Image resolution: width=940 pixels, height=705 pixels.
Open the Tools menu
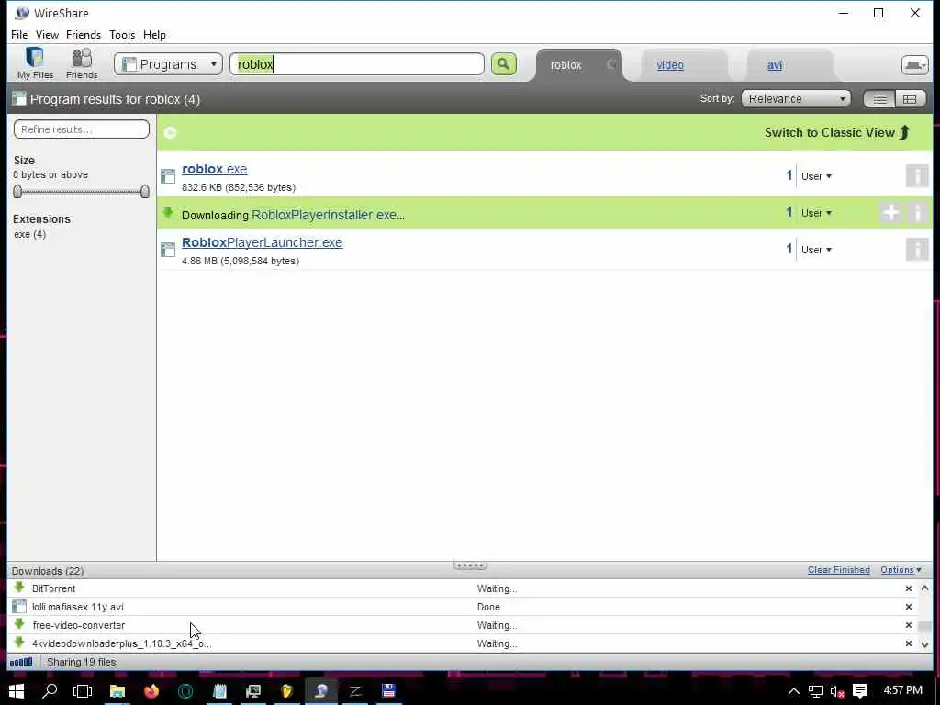click(x=122, y=35)
